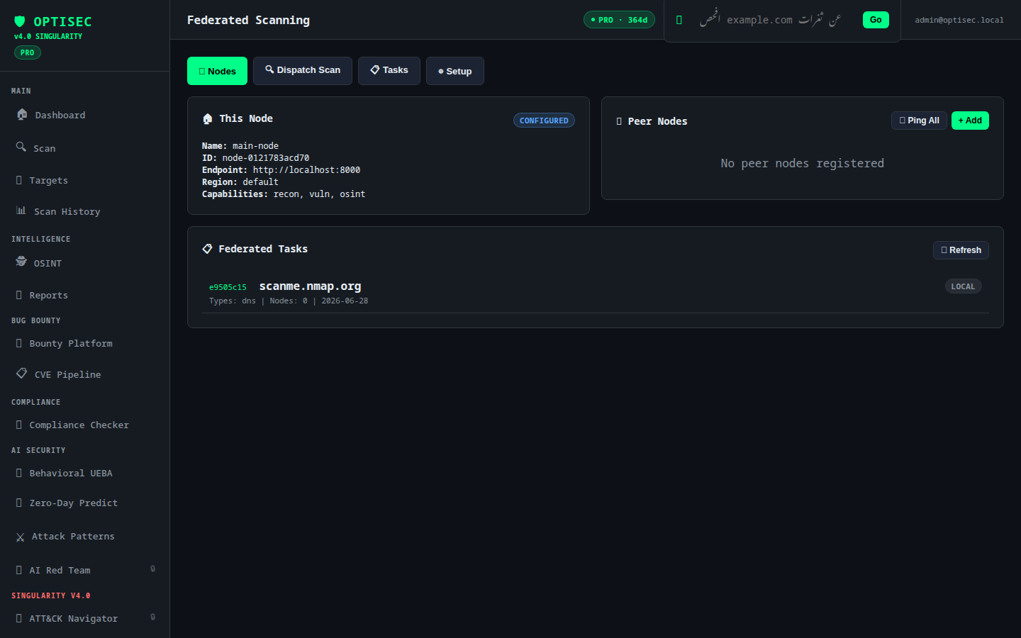Click the Go button
Viewport: 1021px width, 638px height.
(876, 20)
